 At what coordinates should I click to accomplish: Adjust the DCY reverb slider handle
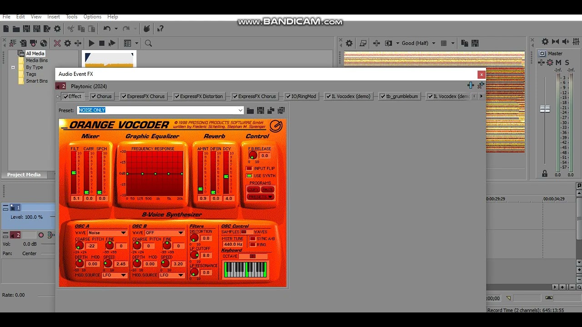tap(226, 177)
